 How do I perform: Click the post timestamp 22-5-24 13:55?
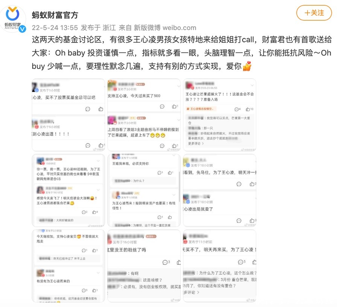click(x=55, y=28)
